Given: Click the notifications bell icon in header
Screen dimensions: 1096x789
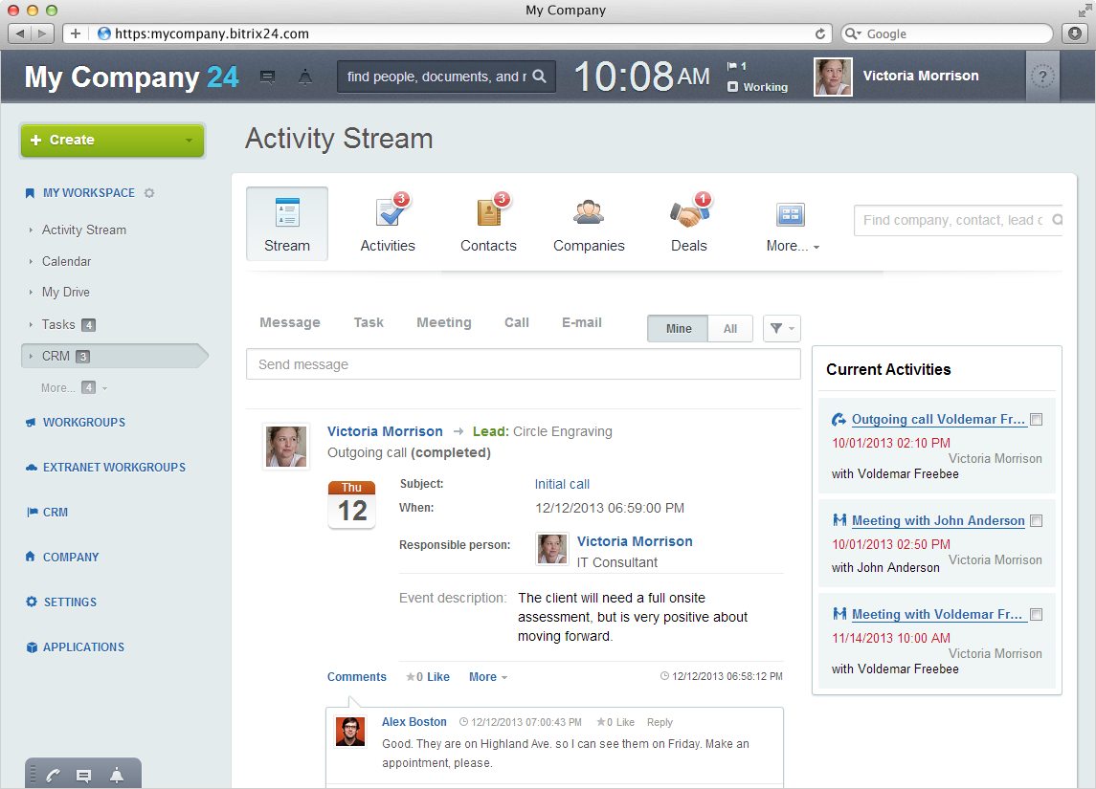Looking at the screenshot, I should [x=305, y=77].
